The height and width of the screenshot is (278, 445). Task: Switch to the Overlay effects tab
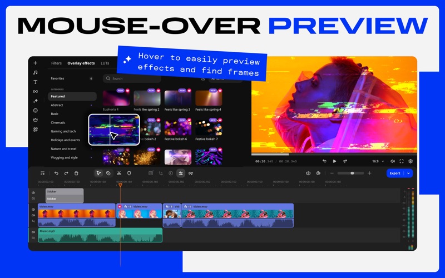point(81,63)
